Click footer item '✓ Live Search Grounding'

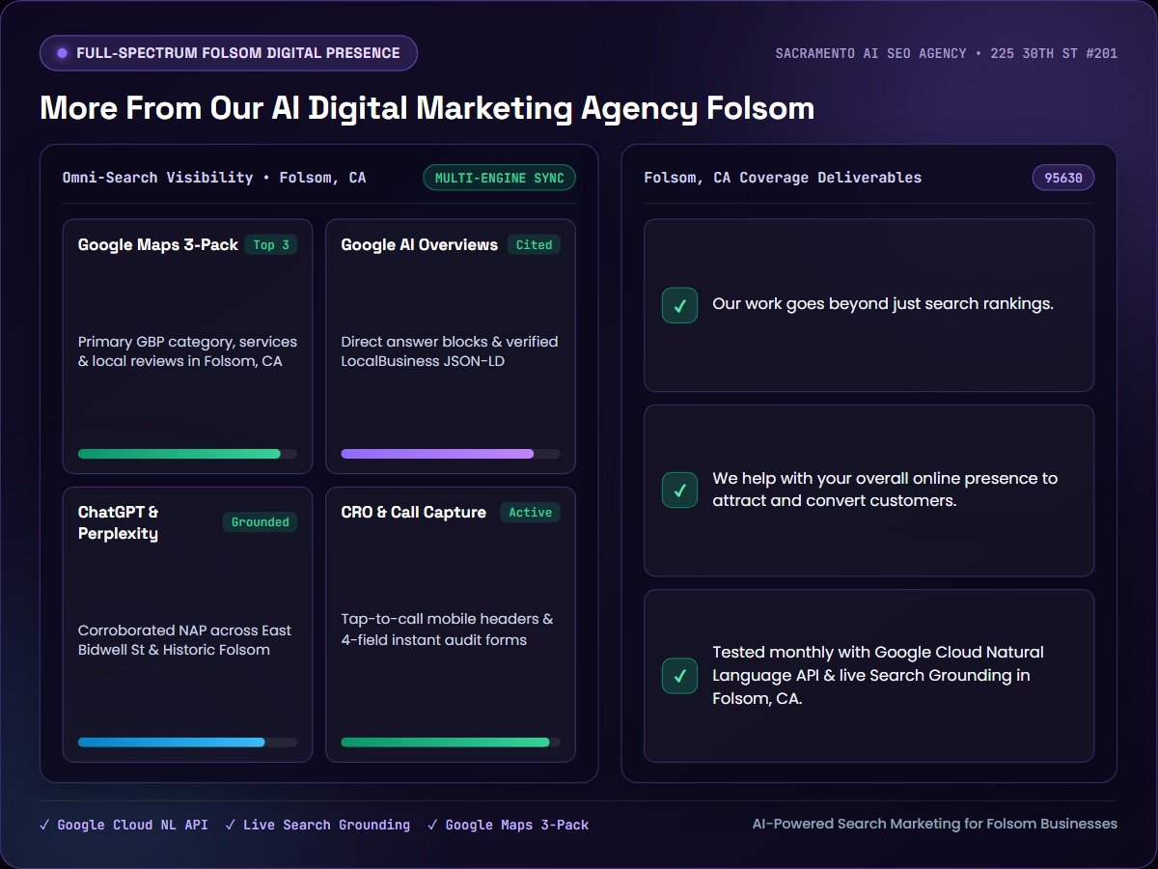click(317, 825)
